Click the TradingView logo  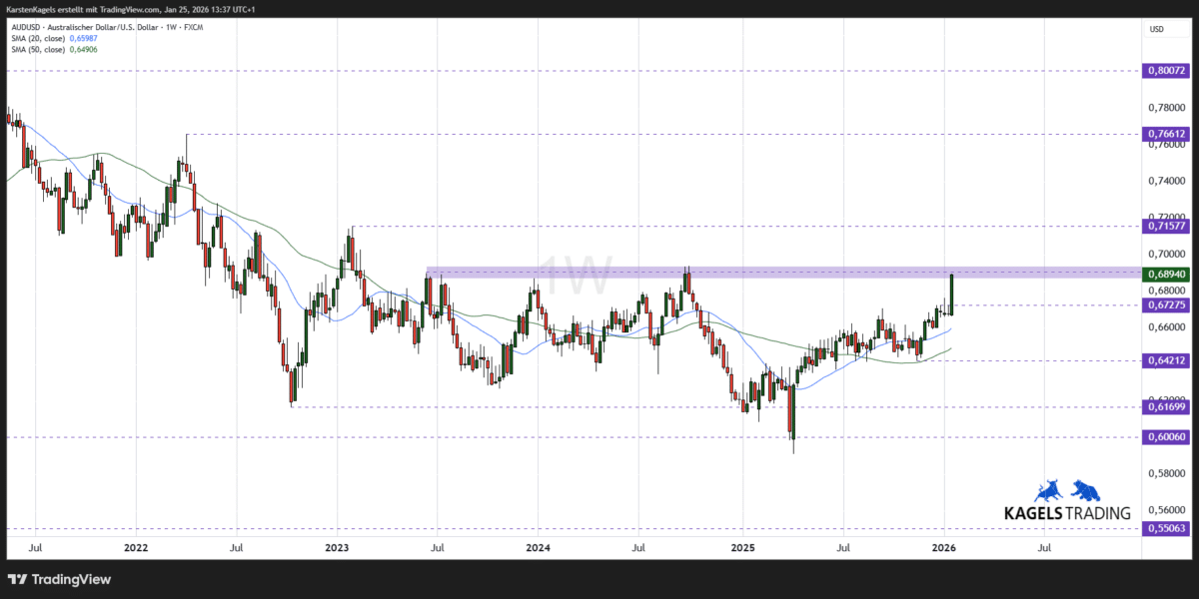coord(60,579)
